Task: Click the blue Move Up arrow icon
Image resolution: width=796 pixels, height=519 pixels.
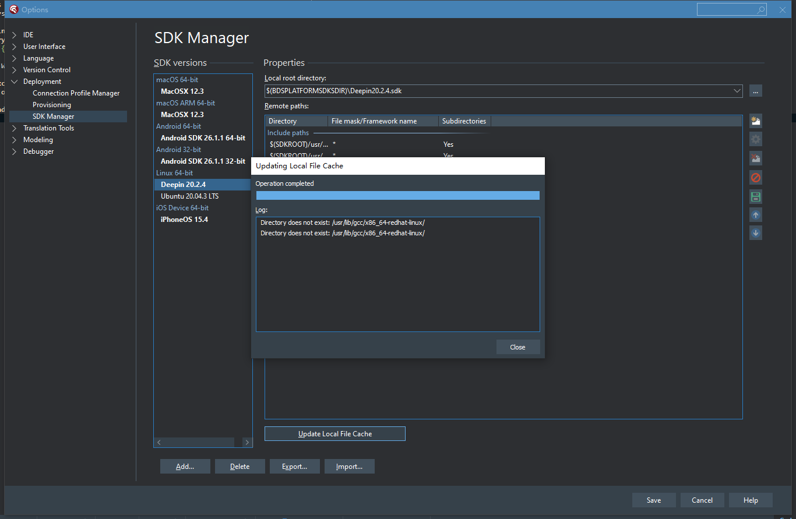Action: point(756,215)
